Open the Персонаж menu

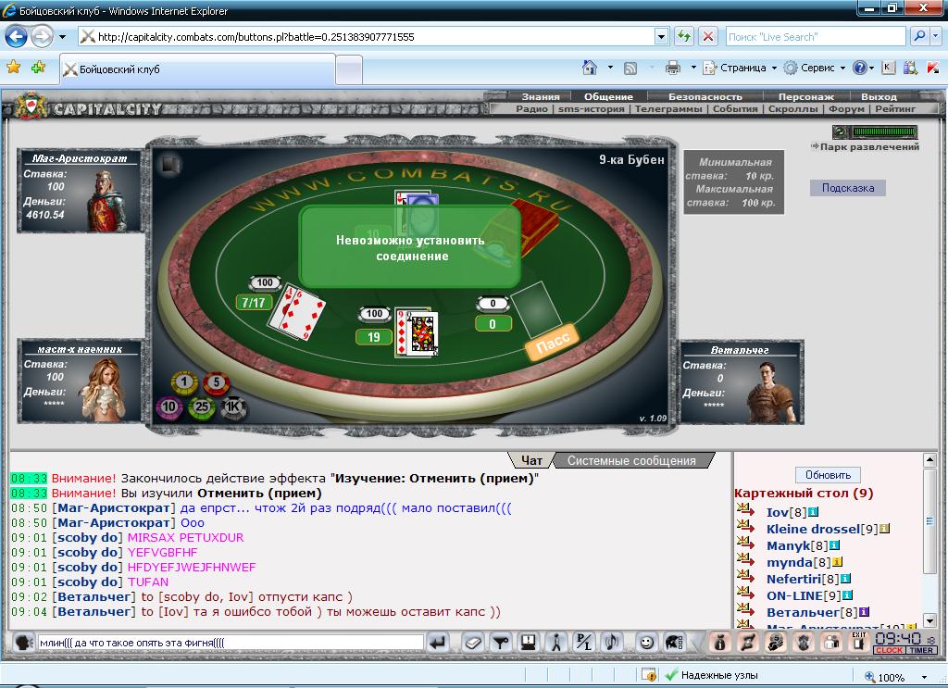pos(806,96)
